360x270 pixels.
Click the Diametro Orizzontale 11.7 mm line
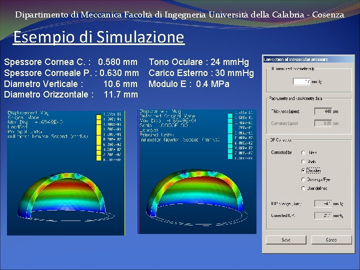pyautogui.click(x=71, y=94)
